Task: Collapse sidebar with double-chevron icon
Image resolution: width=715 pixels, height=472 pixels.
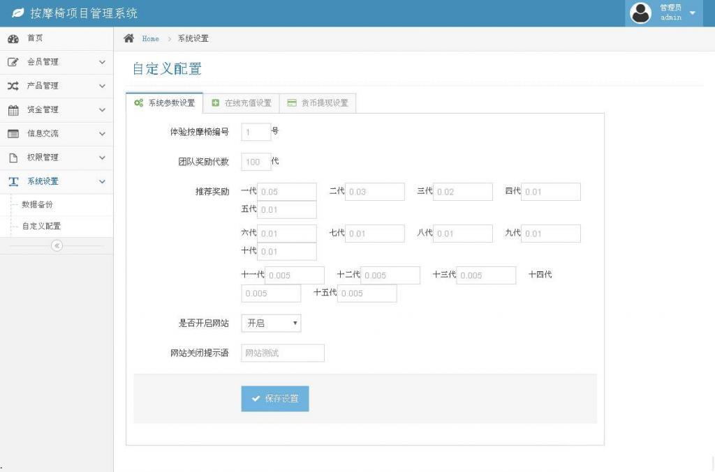Action: coord(57,246)
